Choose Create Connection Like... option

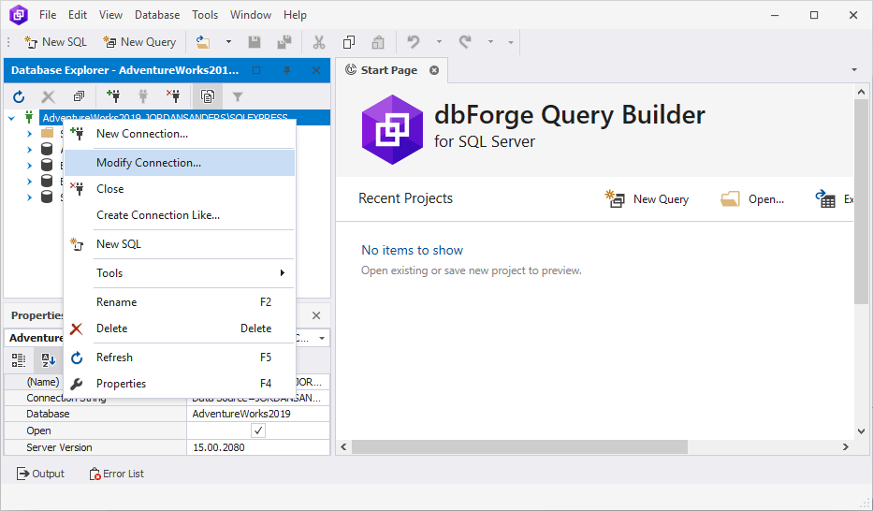point(180,215)
